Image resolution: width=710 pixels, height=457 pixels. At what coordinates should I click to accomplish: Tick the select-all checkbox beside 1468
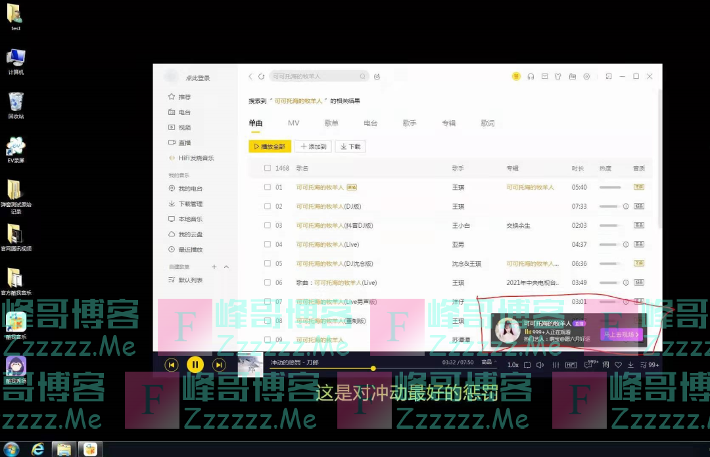[268, 168]
